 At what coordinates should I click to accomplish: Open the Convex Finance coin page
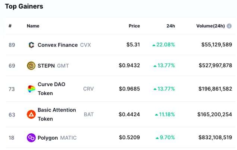click(x=58, y=45)
